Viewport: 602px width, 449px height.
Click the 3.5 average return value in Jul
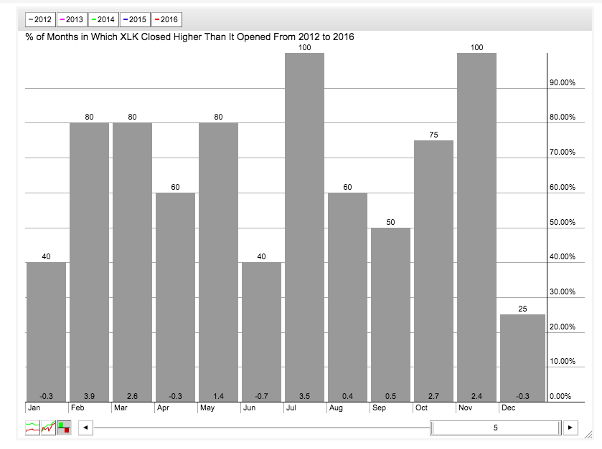click(x=304, y=396)
